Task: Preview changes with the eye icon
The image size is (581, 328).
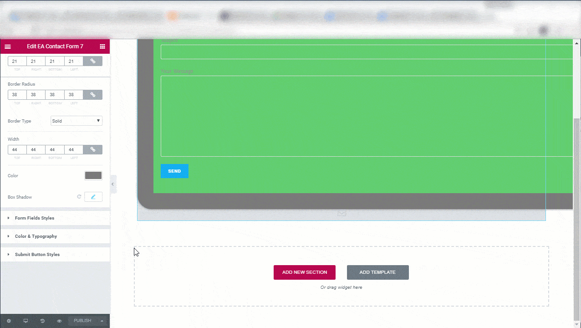Action: tap(59, 321)
